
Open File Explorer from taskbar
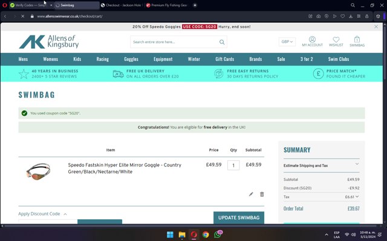(x=182, y=234)
